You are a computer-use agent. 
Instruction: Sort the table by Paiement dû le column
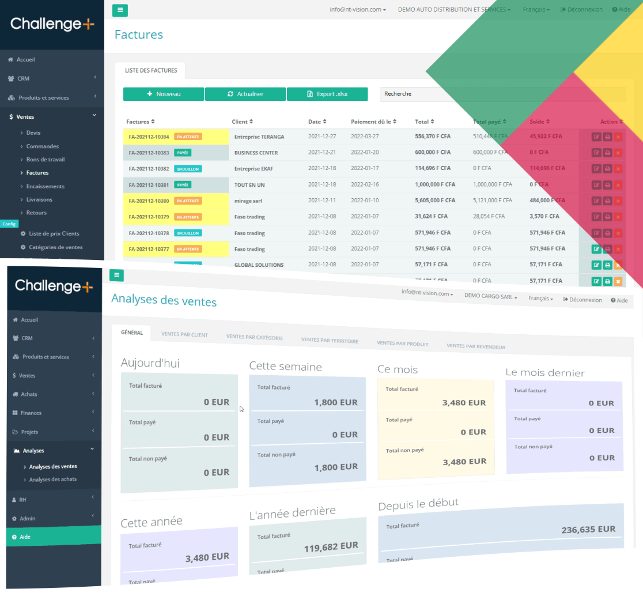click(373, 122)
